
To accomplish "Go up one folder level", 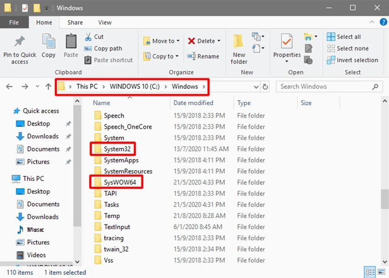I will [48, 86].
